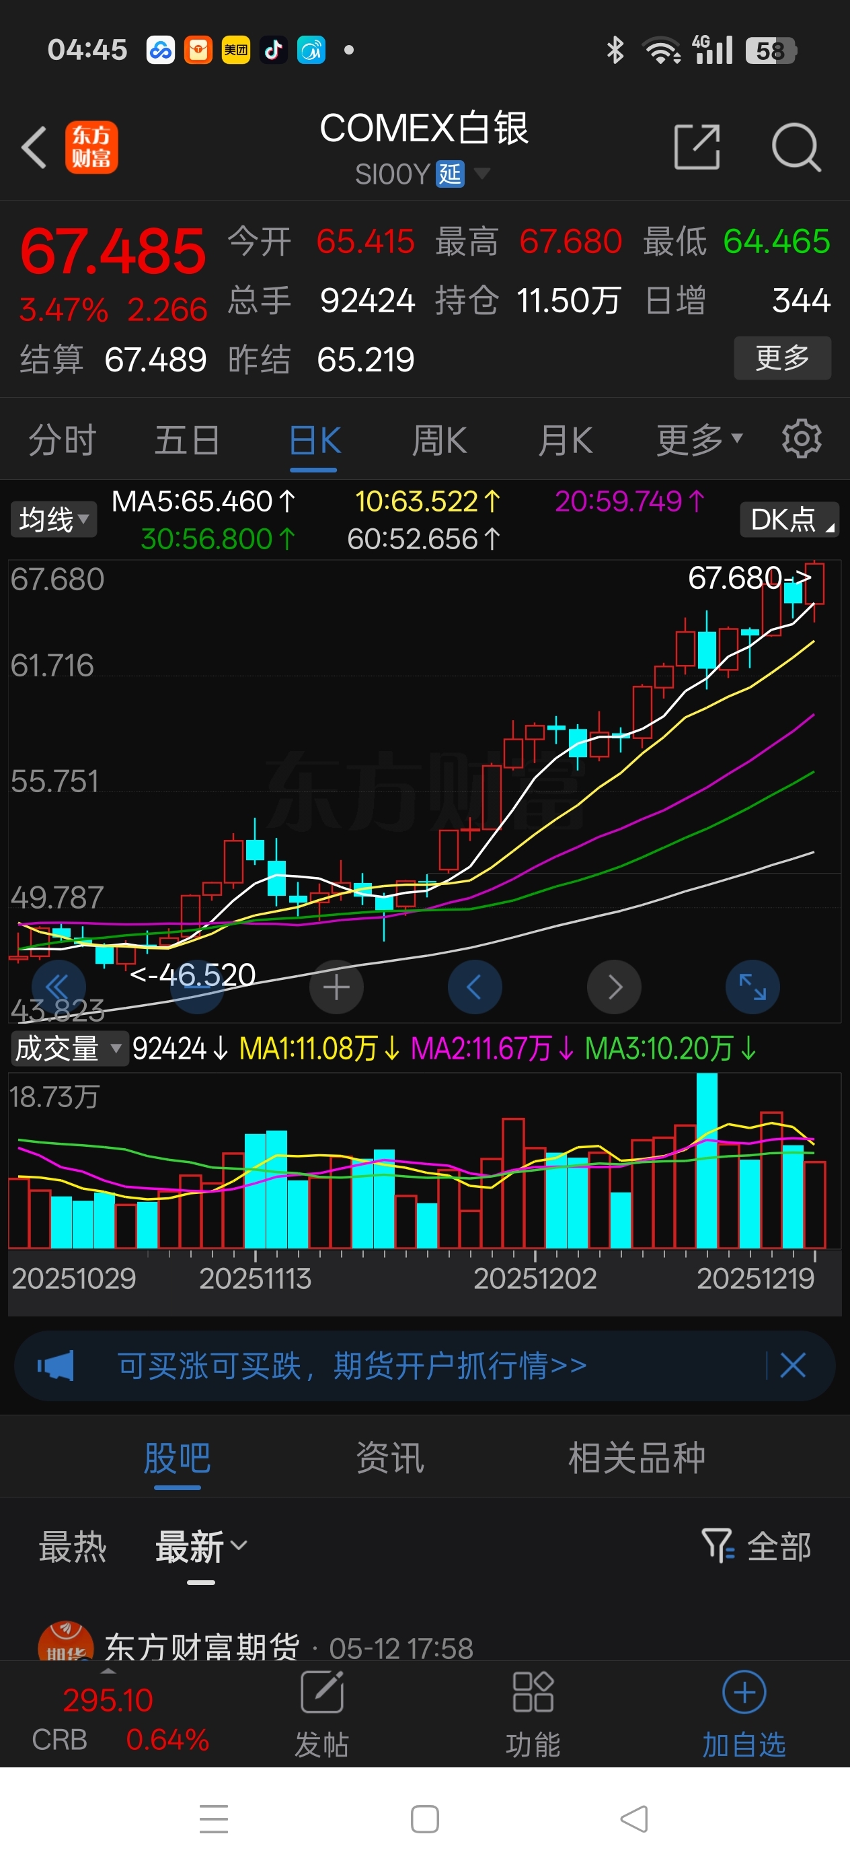Tap 更多 quote details button
Image resolution: width=850 pixels, height=1871 pixels.
tap(783, 357)
